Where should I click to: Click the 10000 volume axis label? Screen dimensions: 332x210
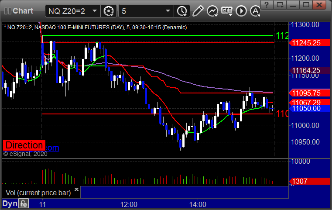click(x=301, y=161)
